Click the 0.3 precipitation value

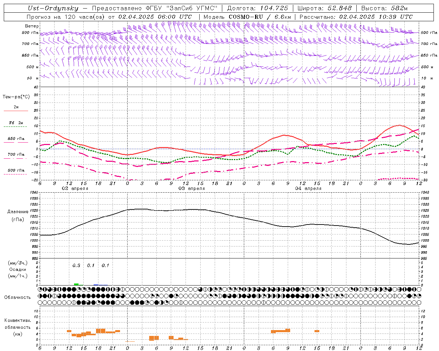pos(76,265)
